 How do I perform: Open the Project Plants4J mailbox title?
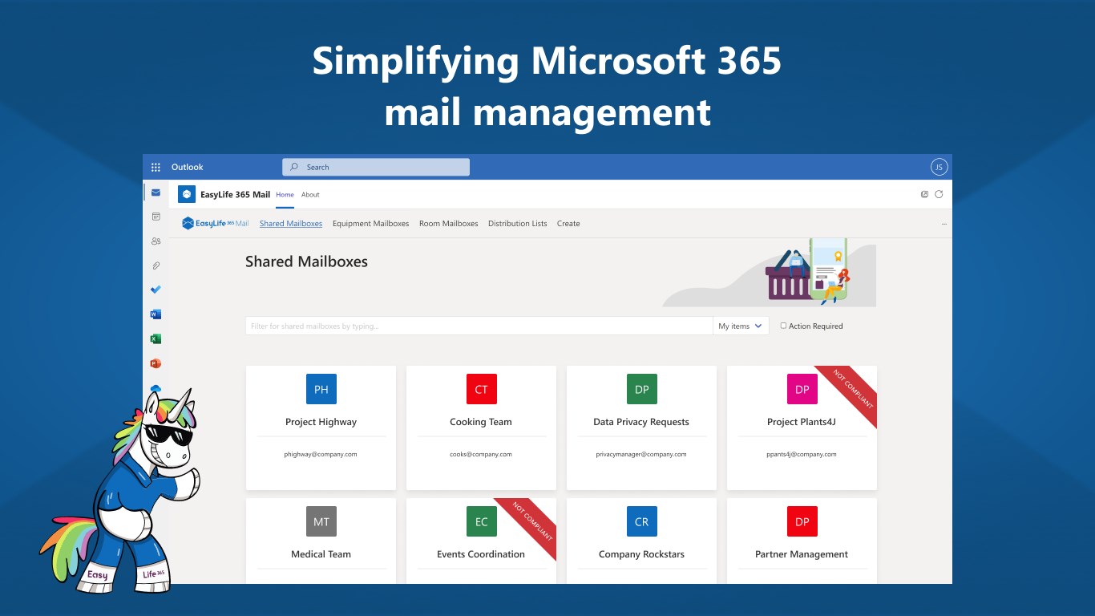pyautogui.click(x=802, y=422)
